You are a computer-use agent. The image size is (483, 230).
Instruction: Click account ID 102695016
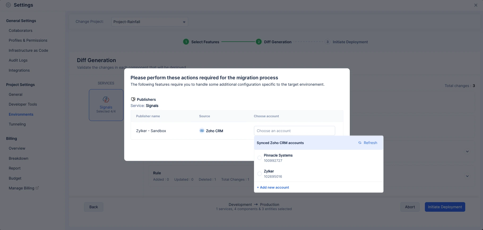click(273, 176)
